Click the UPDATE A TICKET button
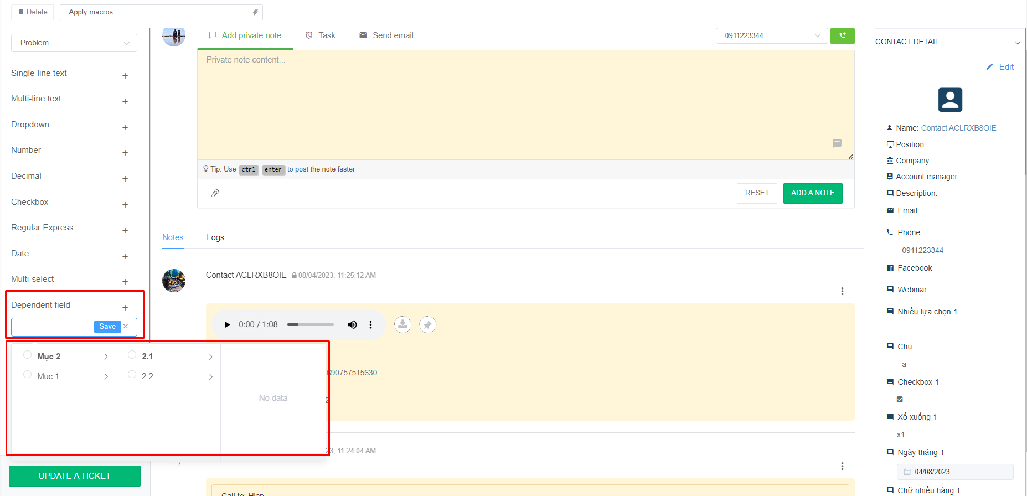Screen dimensions: 1027x496 pos(75,476)
